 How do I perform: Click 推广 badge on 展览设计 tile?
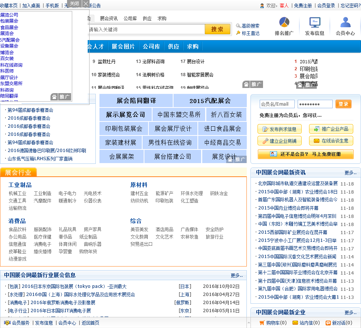click(236, 159)
